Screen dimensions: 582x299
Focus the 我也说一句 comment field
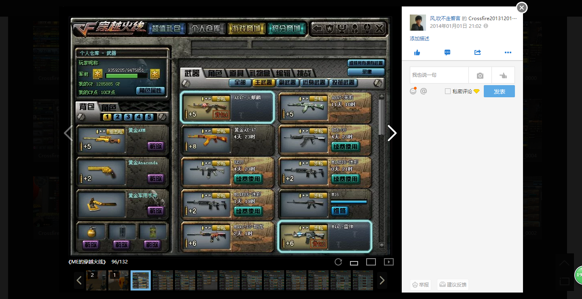[x=439, y=75]
